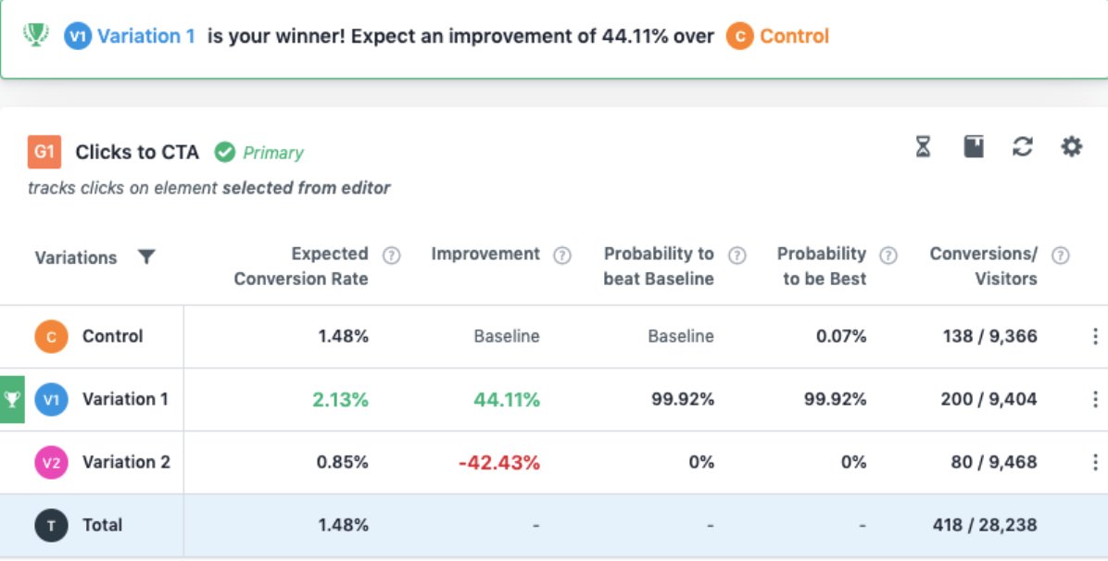Show help for Conversions/Visitors column
The width and height of the screenshot is (1108, 561).
pyautogui.click(x=1060, y=256)
